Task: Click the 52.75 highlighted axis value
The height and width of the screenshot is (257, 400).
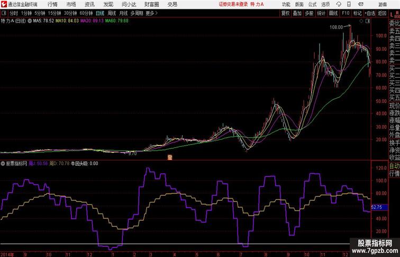Action: [x=379, y=207]
